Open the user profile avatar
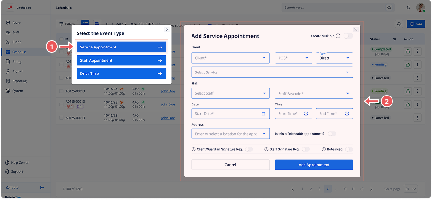The height and width of the screenshot is (200, 432). tap(421, 8)
